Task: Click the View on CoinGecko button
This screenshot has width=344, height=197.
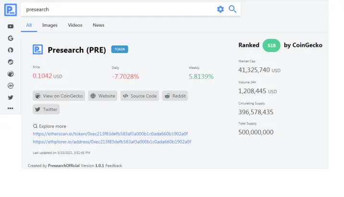Action: coord(59,96)
